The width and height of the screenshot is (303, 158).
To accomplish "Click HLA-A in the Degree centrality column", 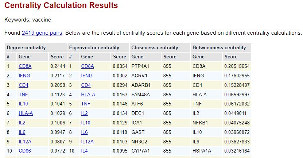I will [x=26, y=113].
